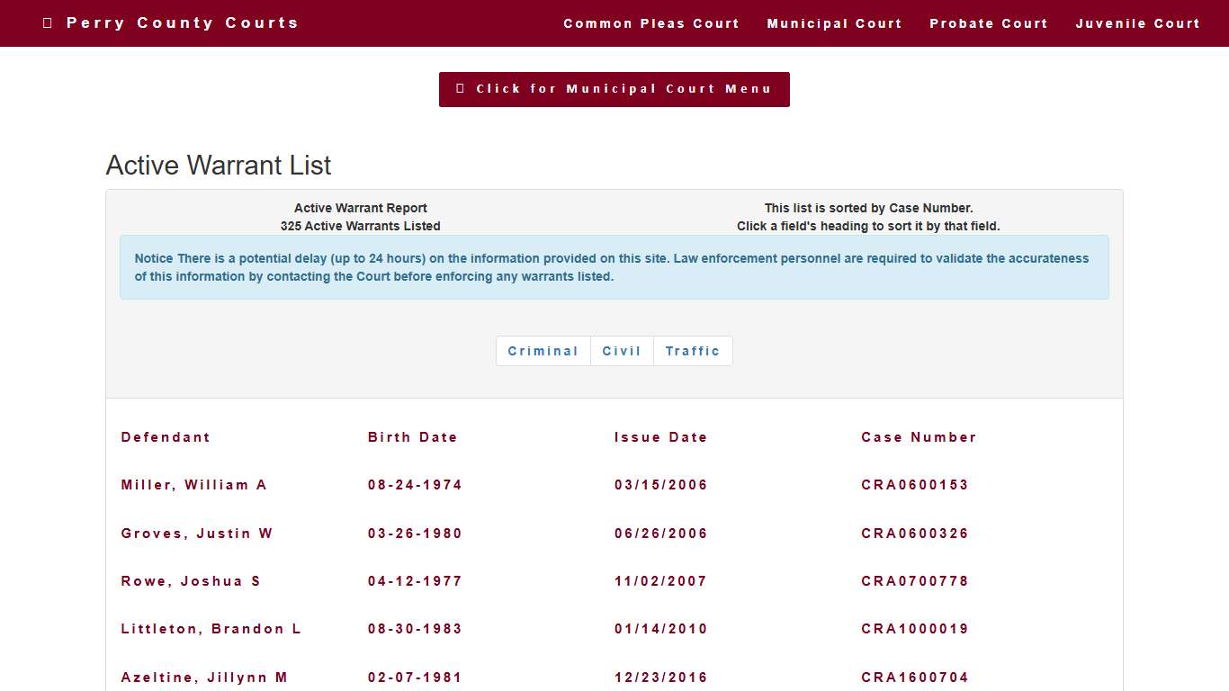Open defendant Miller, William A record
1229x691 pixels.
tap(193, 485)
